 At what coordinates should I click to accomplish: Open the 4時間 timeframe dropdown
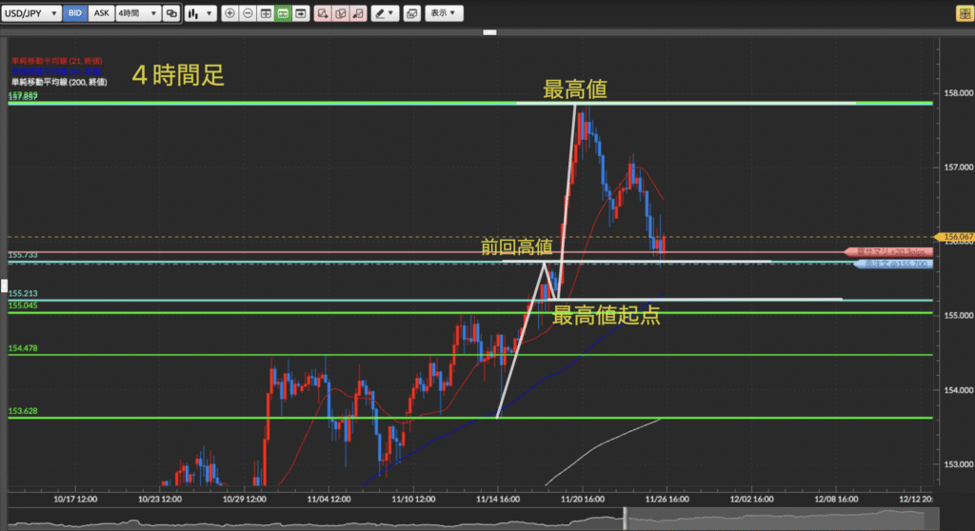point(137,13)
